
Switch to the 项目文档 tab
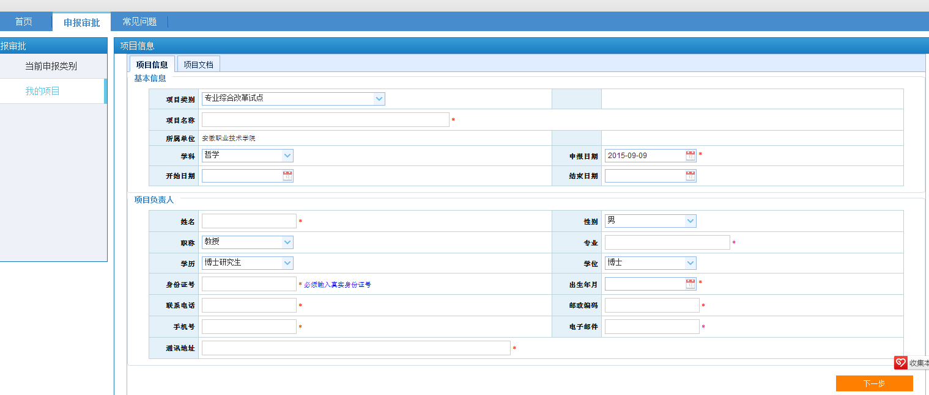pyautogui.click(x=198, y=65)
